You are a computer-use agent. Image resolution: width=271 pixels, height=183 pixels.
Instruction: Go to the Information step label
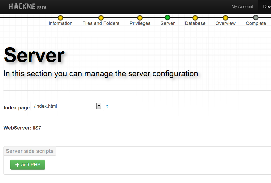60,23
